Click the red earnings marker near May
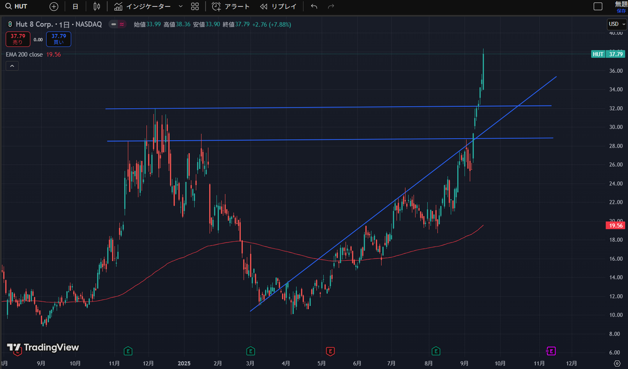The height and width of the screenshot is (369, 628). (330, 351)
